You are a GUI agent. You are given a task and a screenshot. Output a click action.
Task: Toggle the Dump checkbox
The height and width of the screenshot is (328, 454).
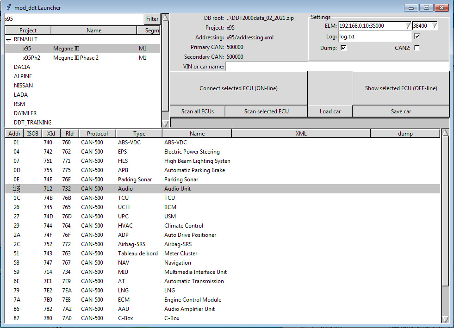[343, 48]
